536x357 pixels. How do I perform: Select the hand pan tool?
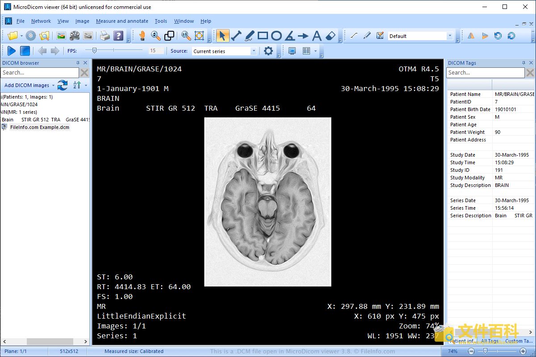142,36
